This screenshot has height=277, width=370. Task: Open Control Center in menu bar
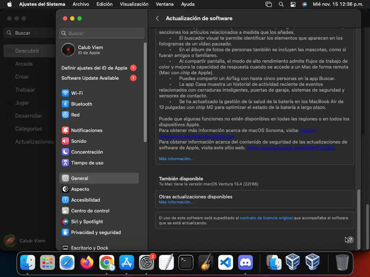click(293, 4)
